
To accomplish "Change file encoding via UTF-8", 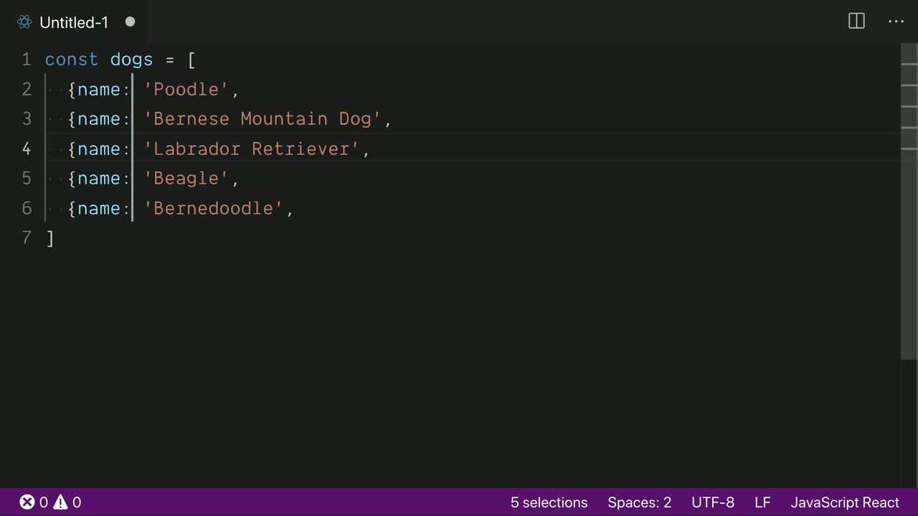I will point(712,502).
